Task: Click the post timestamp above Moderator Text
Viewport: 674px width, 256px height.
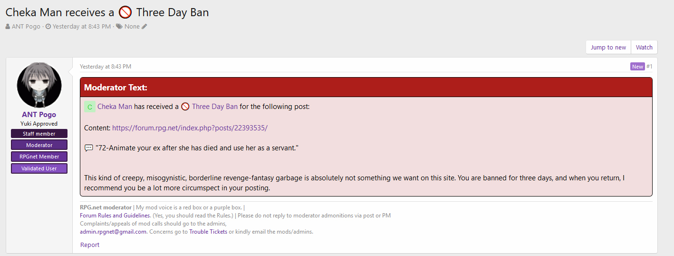Action: [x=106, y=67]
